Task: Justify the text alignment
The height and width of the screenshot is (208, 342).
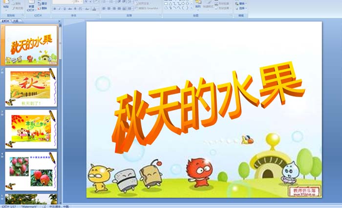Action: [119, 8]
